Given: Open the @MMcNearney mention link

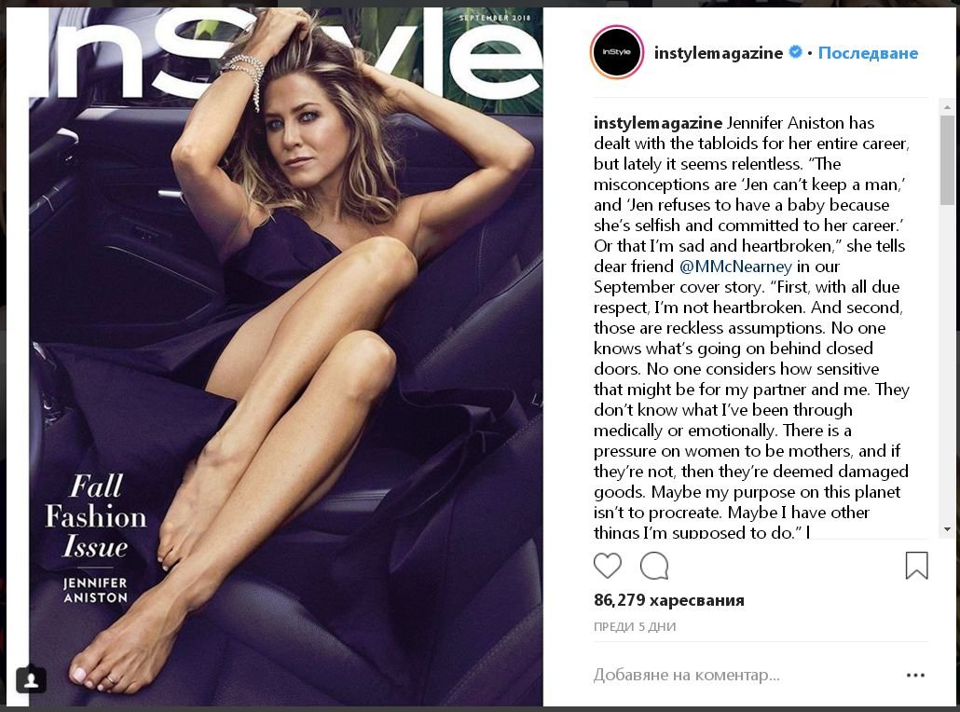Looking at the screenshot, I should tap(735, 267).
